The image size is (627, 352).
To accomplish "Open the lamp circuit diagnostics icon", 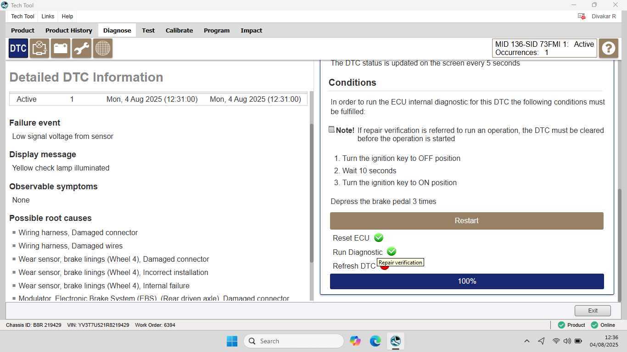I will tap(39, 48).
